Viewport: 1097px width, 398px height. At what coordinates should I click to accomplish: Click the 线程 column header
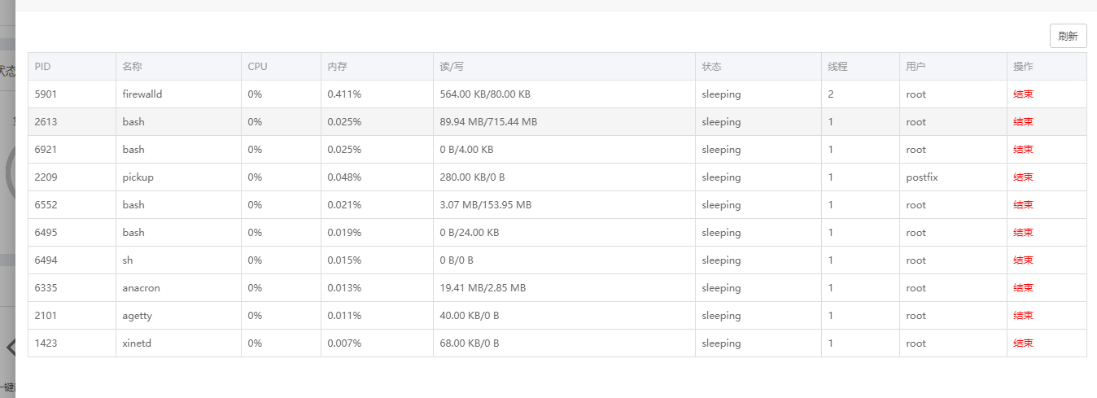coord(838,67)
